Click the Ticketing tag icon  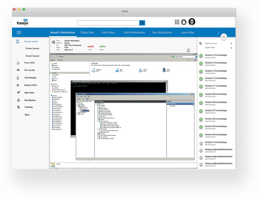click(18, 107)
